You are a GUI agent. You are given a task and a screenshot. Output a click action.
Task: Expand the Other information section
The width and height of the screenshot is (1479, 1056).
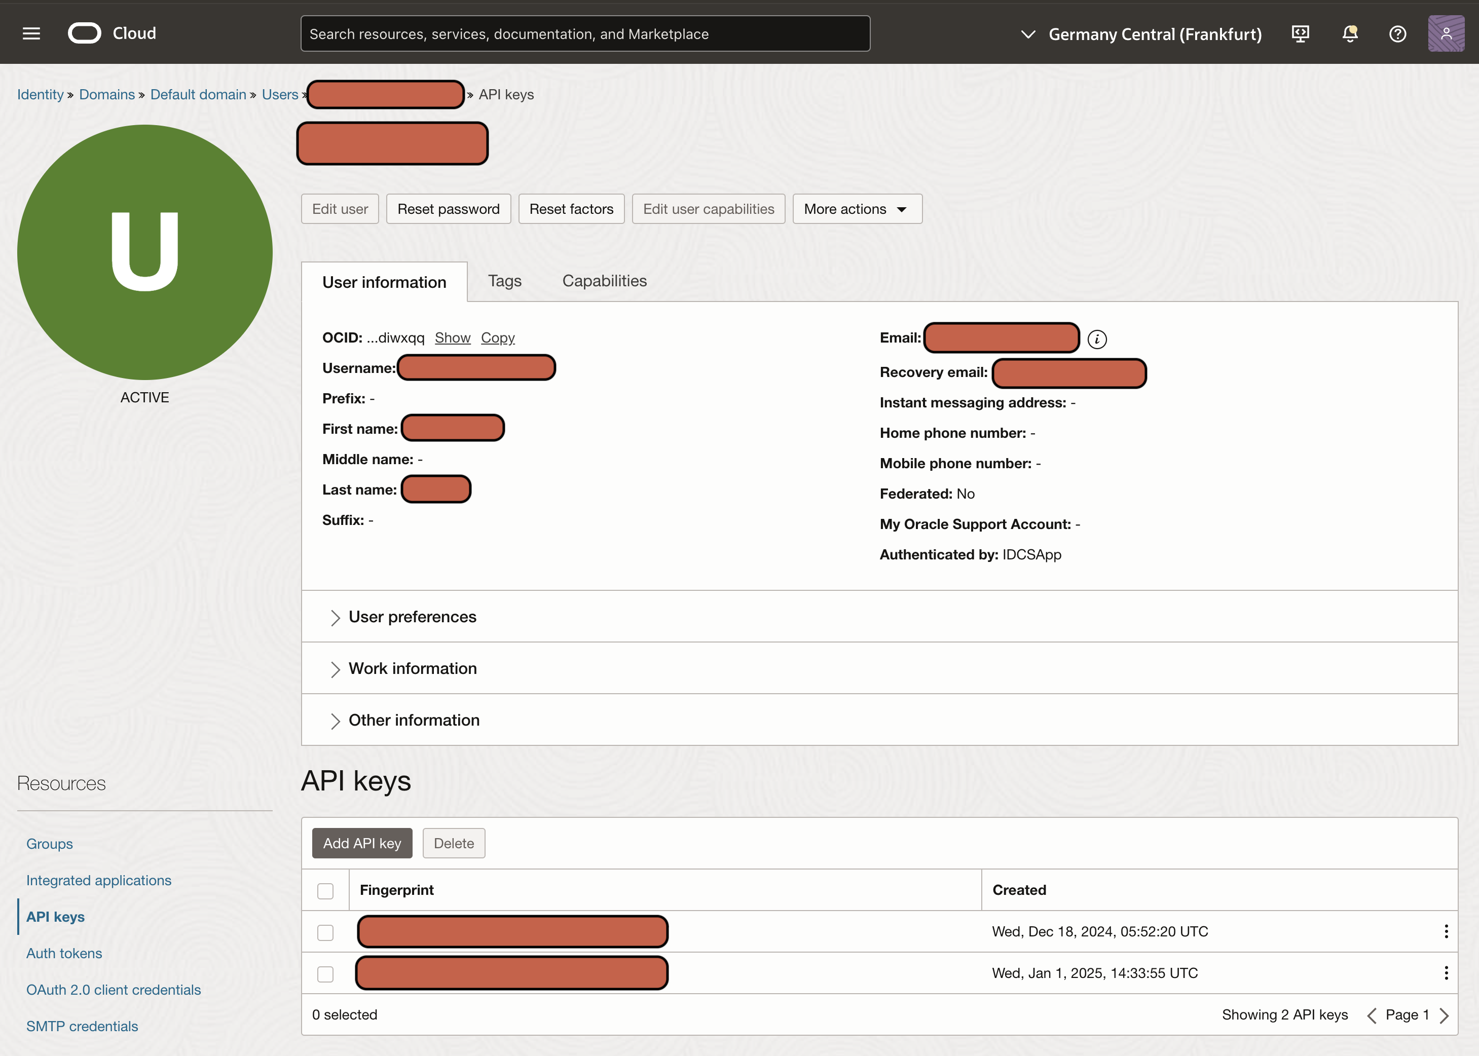click(414, 721)
